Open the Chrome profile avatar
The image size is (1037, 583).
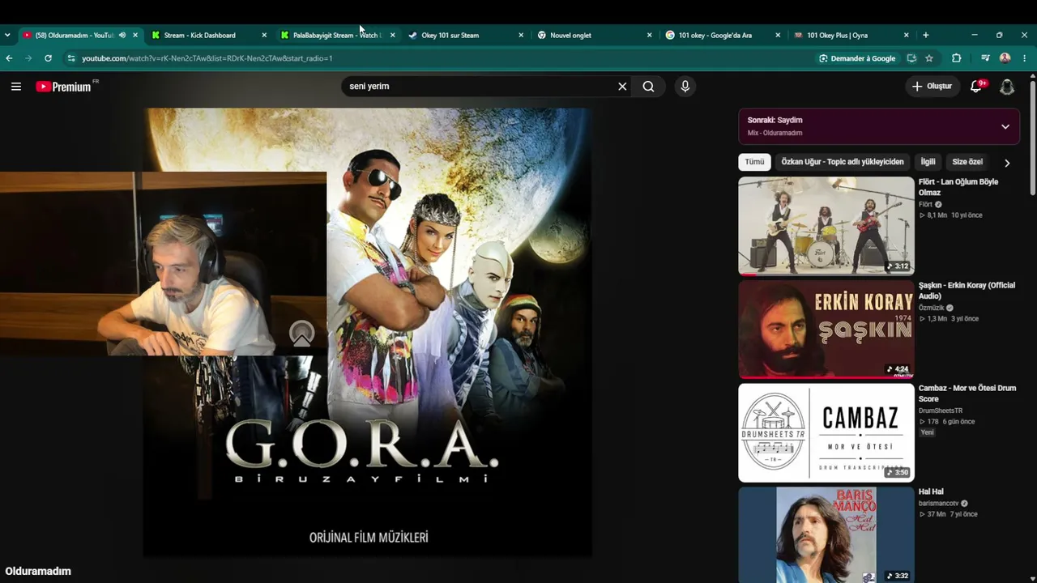(1005, 58)
